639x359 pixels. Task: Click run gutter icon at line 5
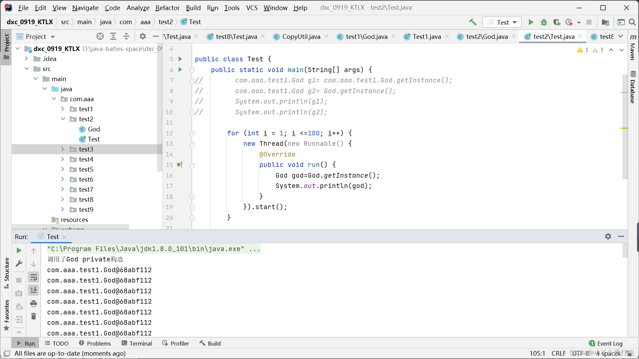coord(180,59)
